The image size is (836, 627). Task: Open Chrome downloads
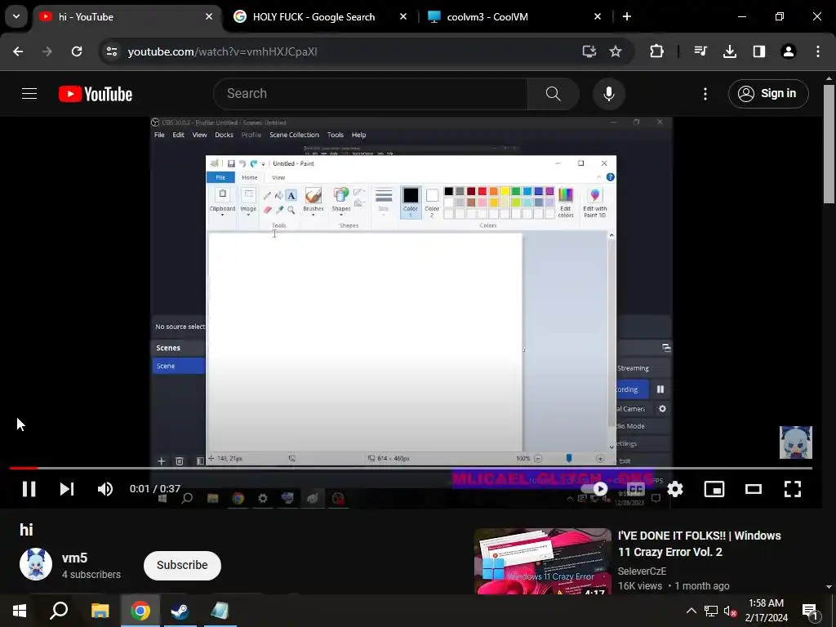[729, 51]
